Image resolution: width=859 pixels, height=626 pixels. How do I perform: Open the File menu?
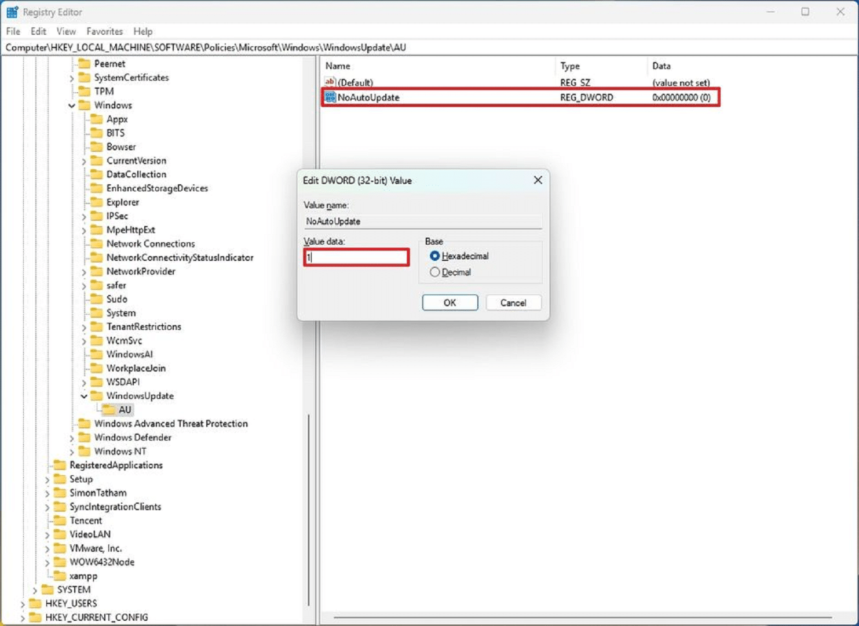coord(13,31)
